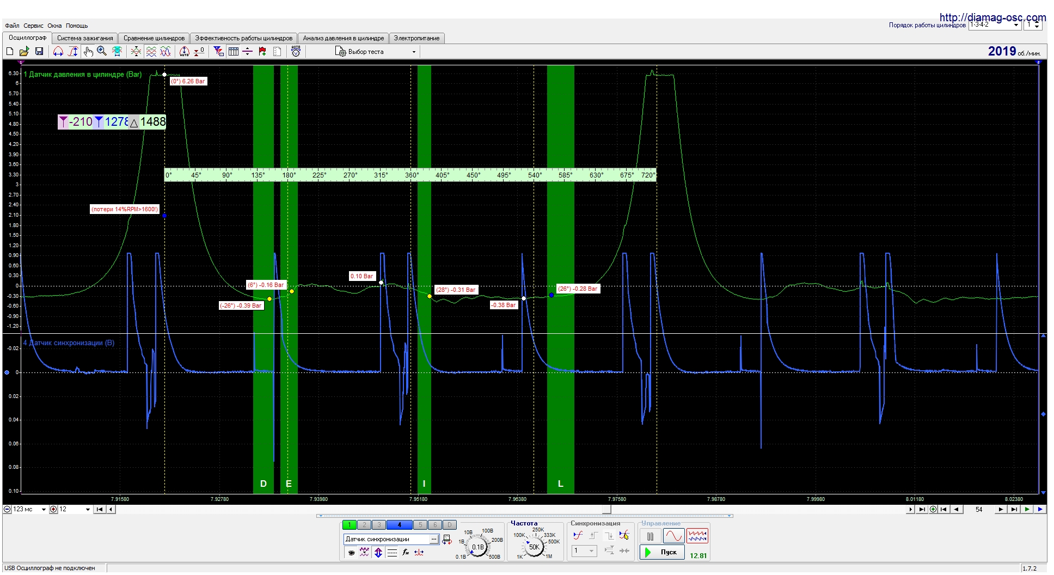Toggle the grid table icon in toolbar
The width and height of the screenshot is (1054, 575).
pos(234,51)
